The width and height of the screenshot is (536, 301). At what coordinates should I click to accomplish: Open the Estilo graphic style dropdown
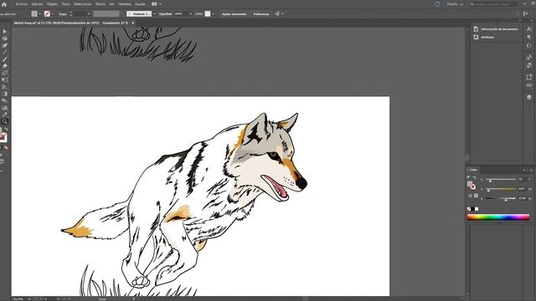[x=213, y=14]
